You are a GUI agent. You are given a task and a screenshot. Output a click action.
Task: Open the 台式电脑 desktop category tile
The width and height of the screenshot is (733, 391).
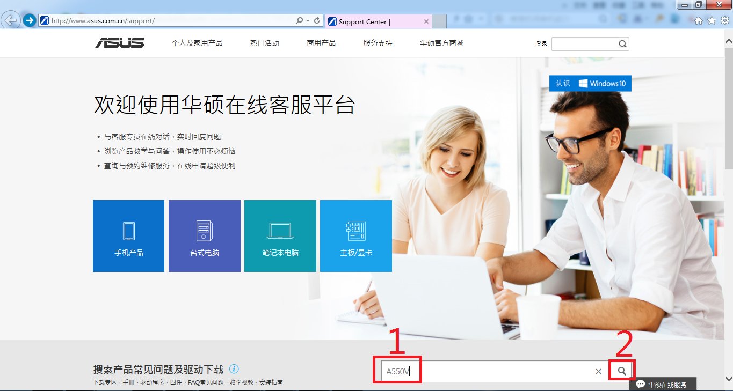pyautogui.click(x=204, y=236)
